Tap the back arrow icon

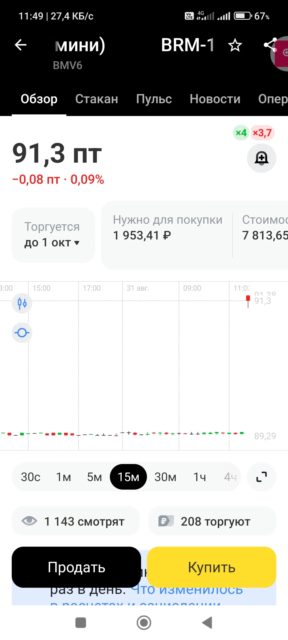pyautogui.click(x=21, y=45)
